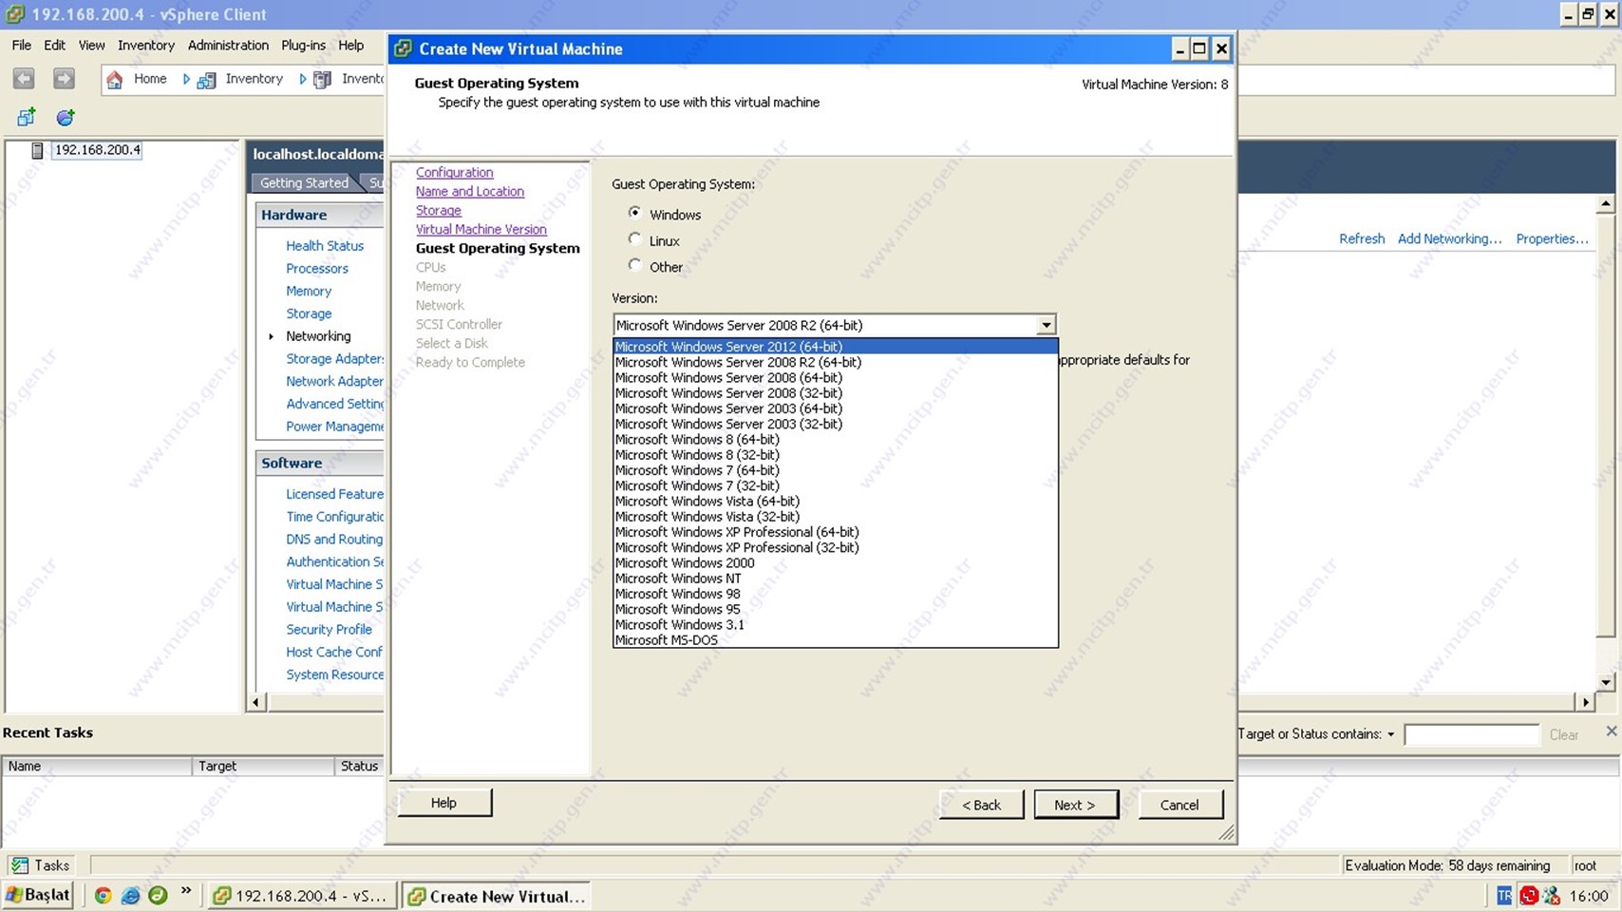Open Target or Status contains dropdown

pos(1390,734)
